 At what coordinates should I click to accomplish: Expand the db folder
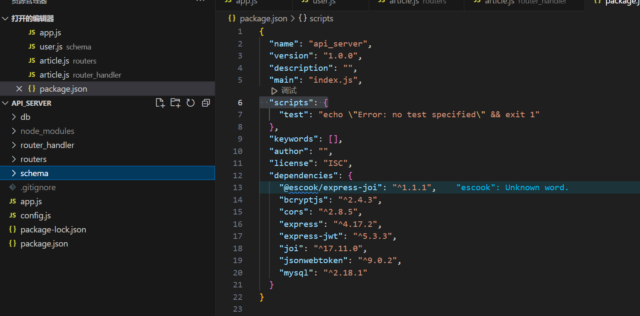tap(14, 117)
